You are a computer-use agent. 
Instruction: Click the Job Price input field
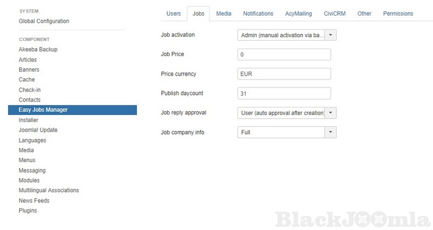pos(284,55)
